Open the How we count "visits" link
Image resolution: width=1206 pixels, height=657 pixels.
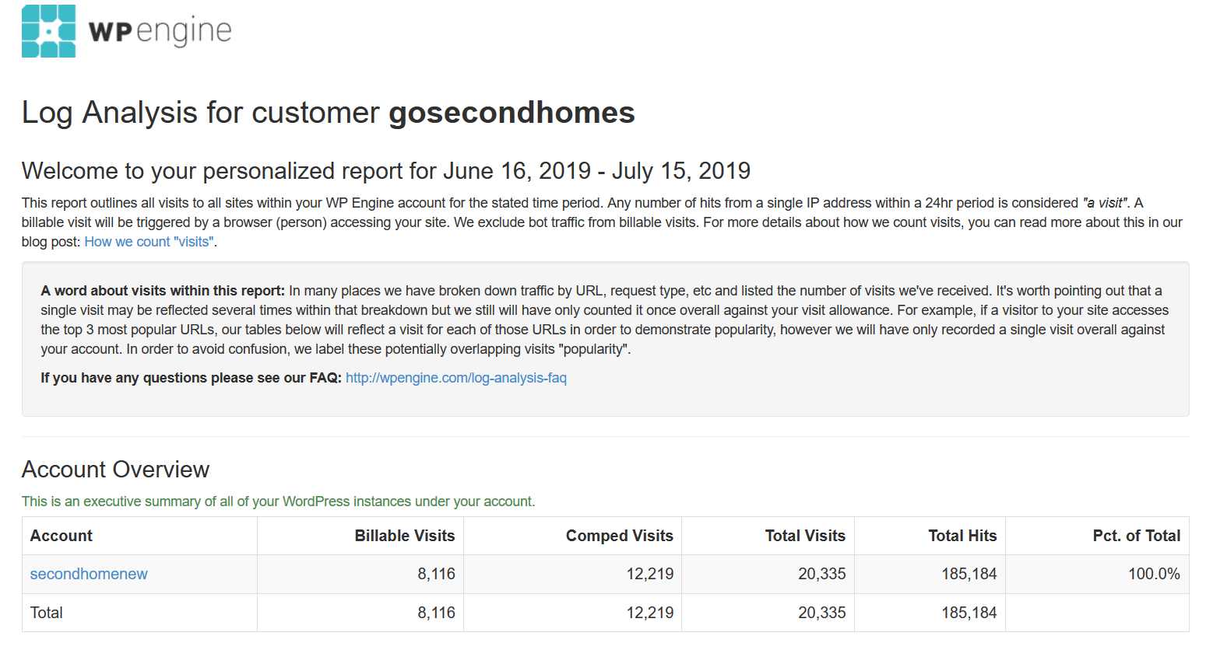coord(149,242)
